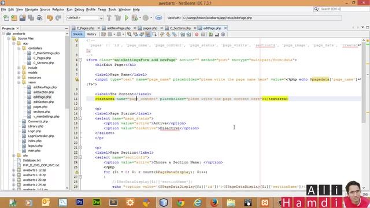Collapse the views folder node
Viewport: 370px width, 208px height.
click(x=19, y=82)
